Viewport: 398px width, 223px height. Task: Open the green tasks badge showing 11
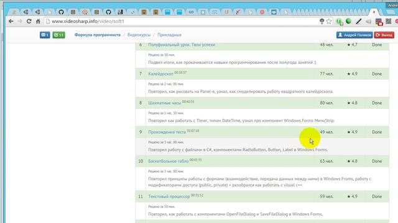click(58, 35)
